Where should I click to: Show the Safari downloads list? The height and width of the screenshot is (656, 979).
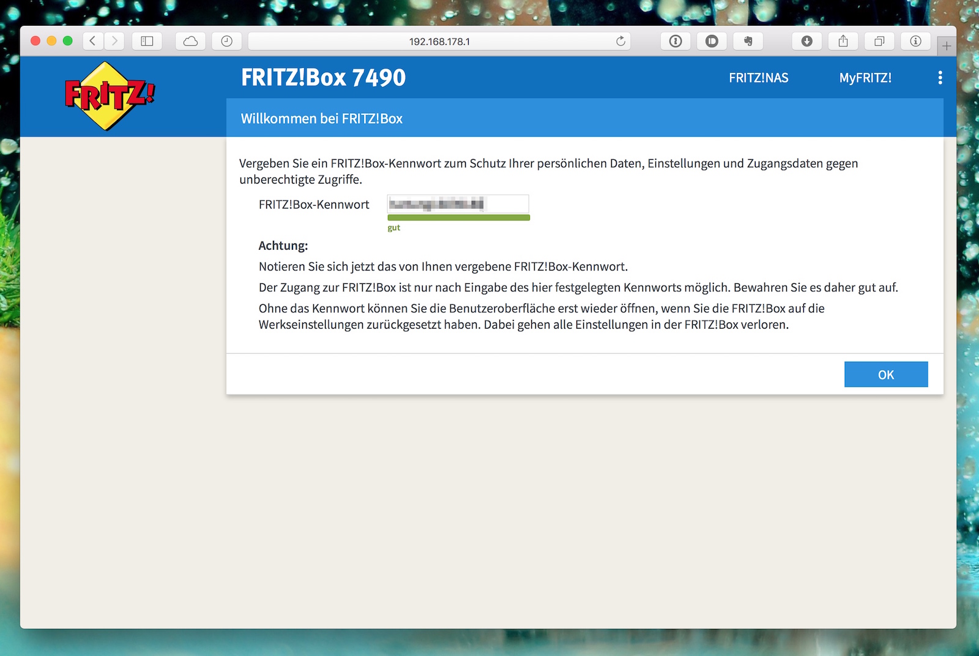click(807, 41)
